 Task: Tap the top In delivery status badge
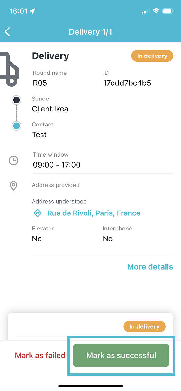152,56
